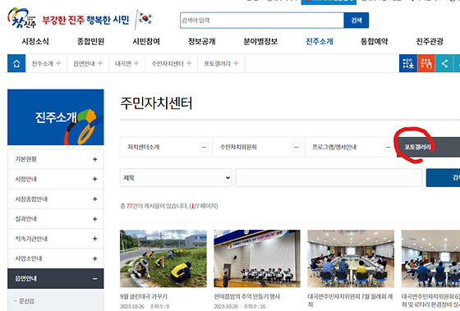Click the dash icon beside 주민자치위원회
The width and height of the screenshot is (460, 311).
[x=297, y=147]
